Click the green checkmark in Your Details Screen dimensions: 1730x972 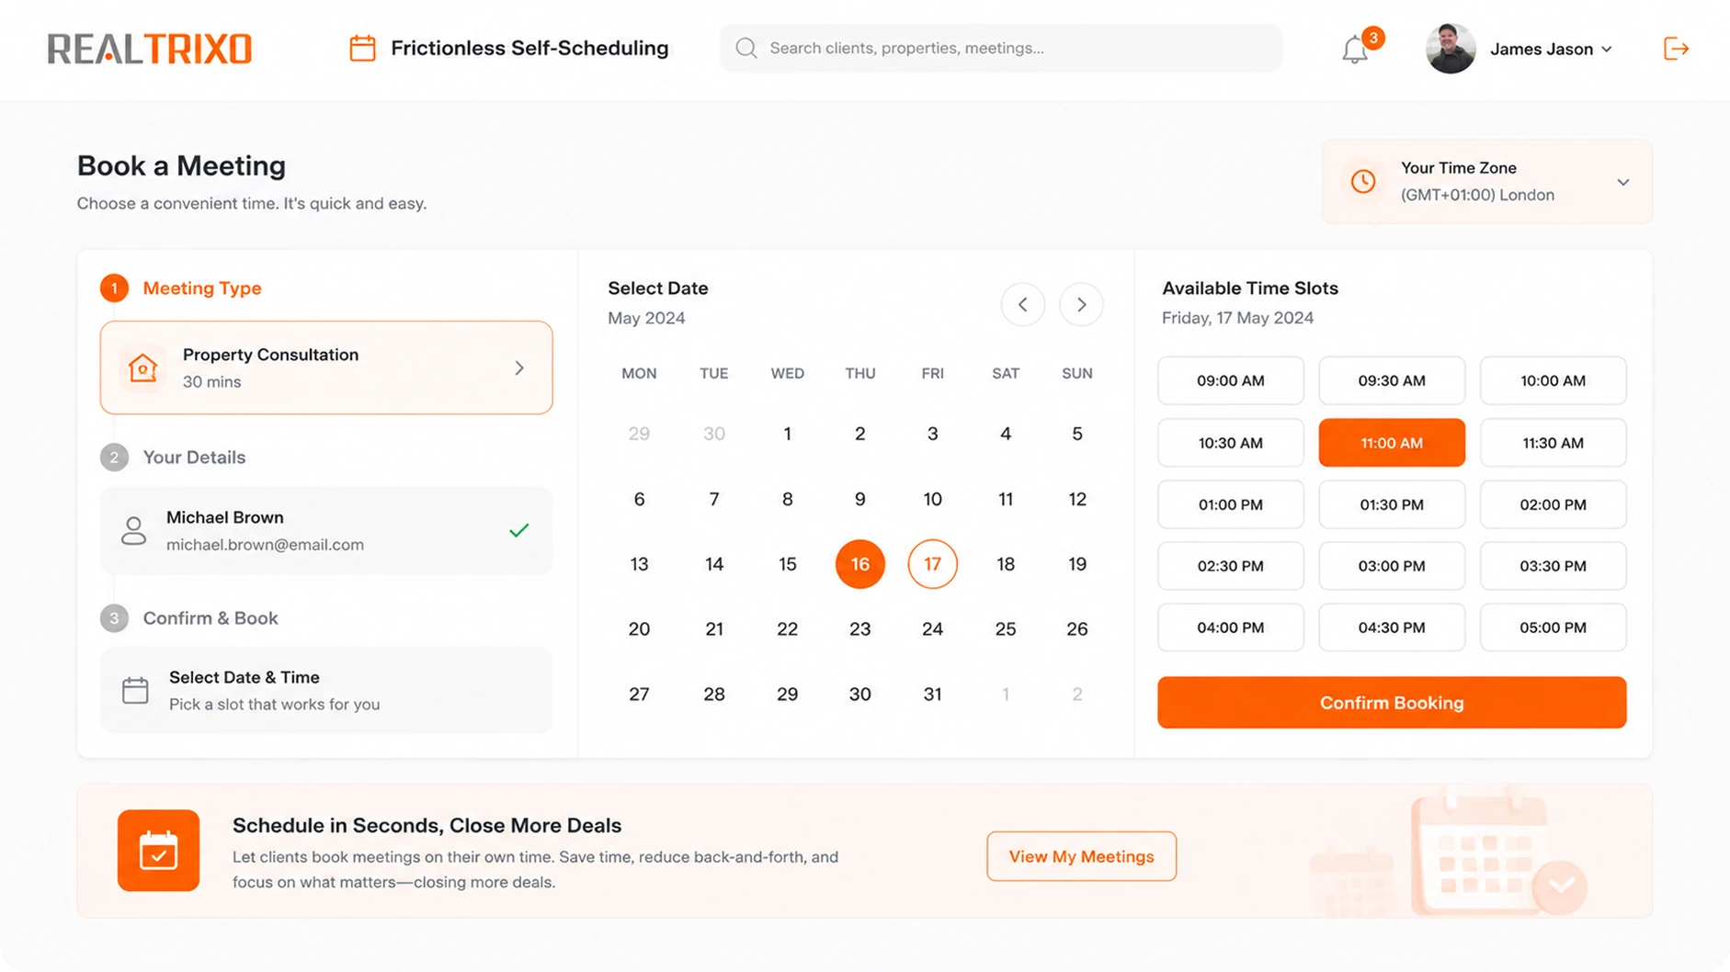(x=519, y=530)
